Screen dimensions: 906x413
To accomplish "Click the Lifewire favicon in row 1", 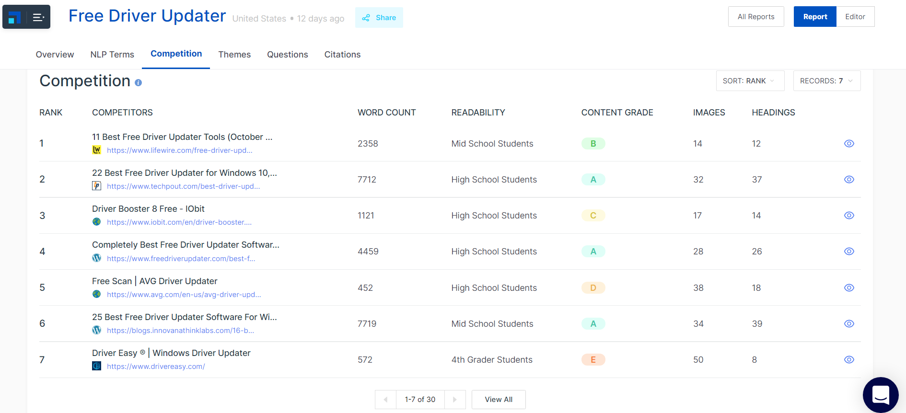I will pyautogui.click(x=96, y=150).
